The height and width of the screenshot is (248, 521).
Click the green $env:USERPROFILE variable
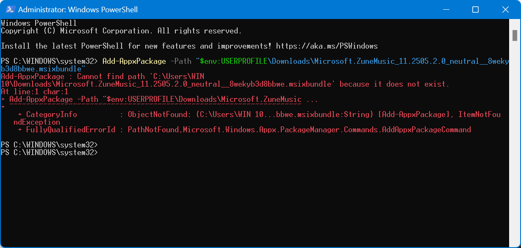click(234, 61)
